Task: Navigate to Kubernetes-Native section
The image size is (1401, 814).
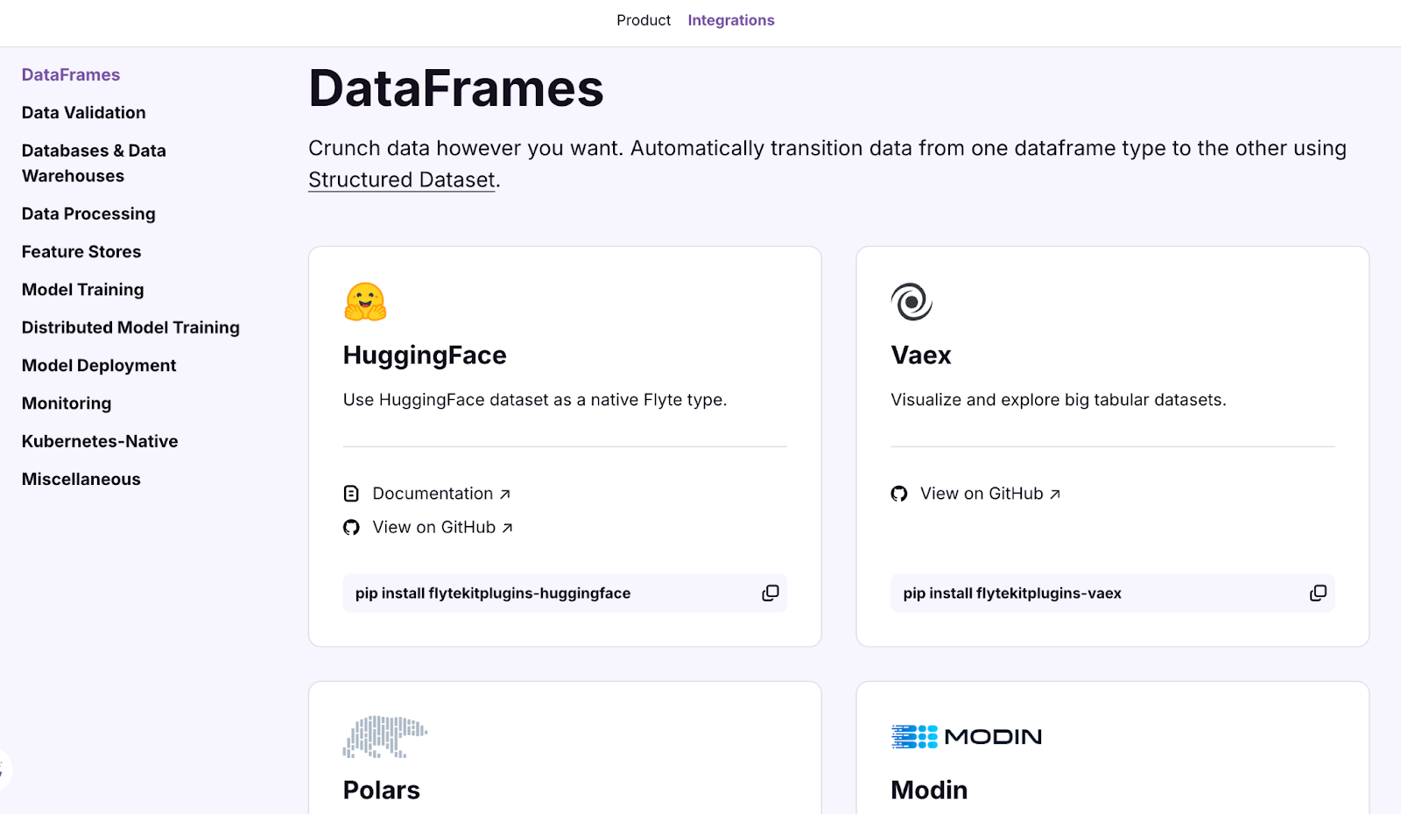Action: (x=100, y=441)
